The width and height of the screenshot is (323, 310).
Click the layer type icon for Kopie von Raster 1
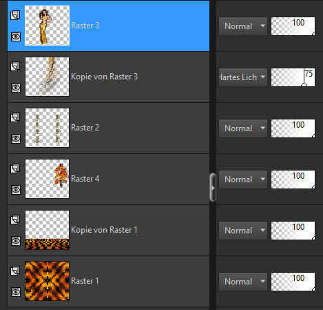coord(15,220)
